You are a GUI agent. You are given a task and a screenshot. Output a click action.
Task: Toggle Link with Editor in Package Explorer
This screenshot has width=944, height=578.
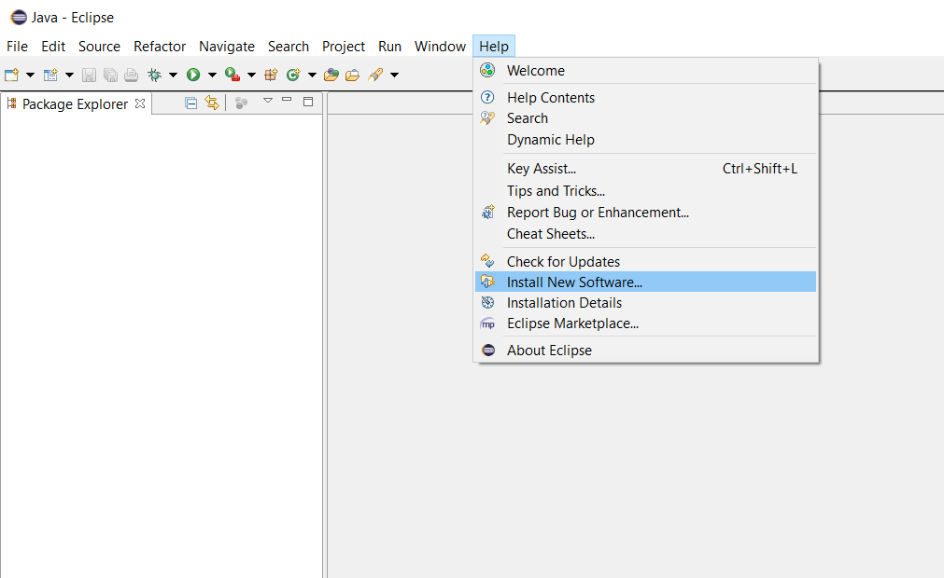pos(212,103)
